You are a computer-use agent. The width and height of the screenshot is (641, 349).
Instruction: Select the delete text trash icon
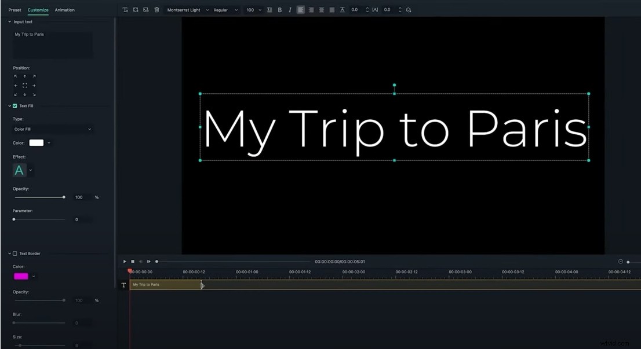pos(156,10)
